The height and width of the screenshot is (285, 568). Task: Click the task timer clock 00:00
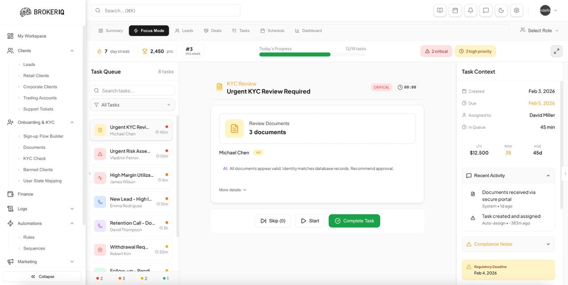(x=407, y=87)
